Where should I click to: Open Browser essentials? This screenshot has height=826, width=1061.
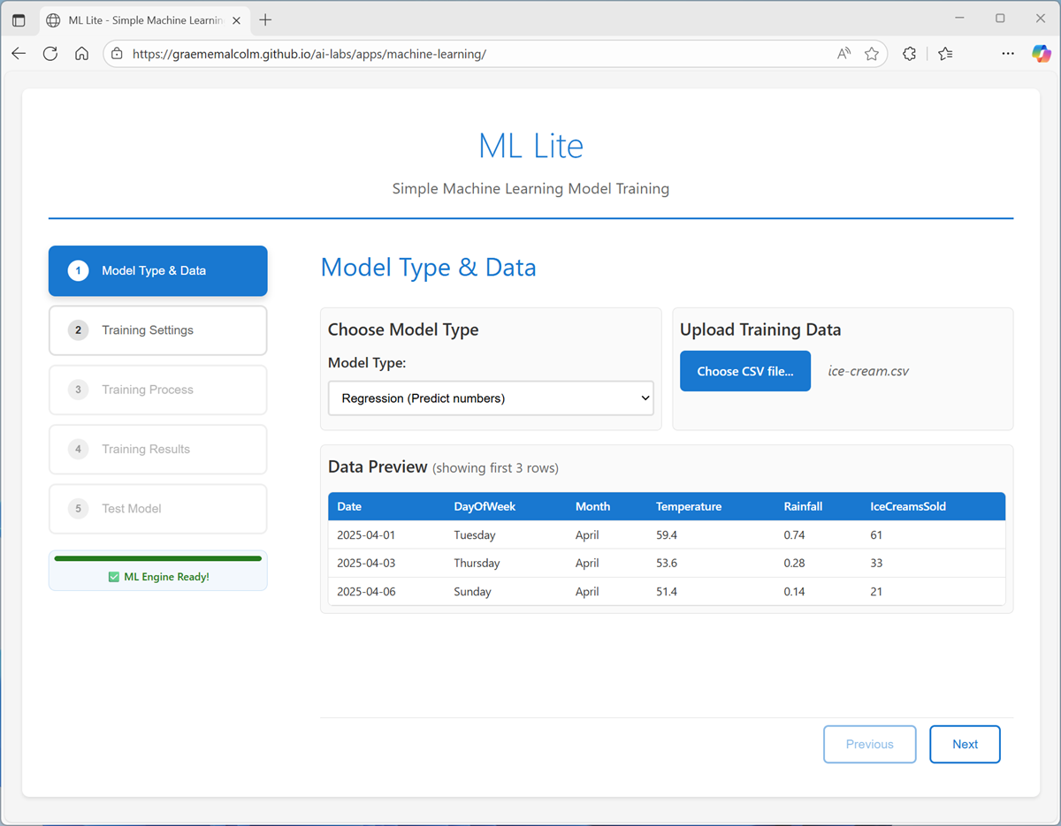click(909, 53)
